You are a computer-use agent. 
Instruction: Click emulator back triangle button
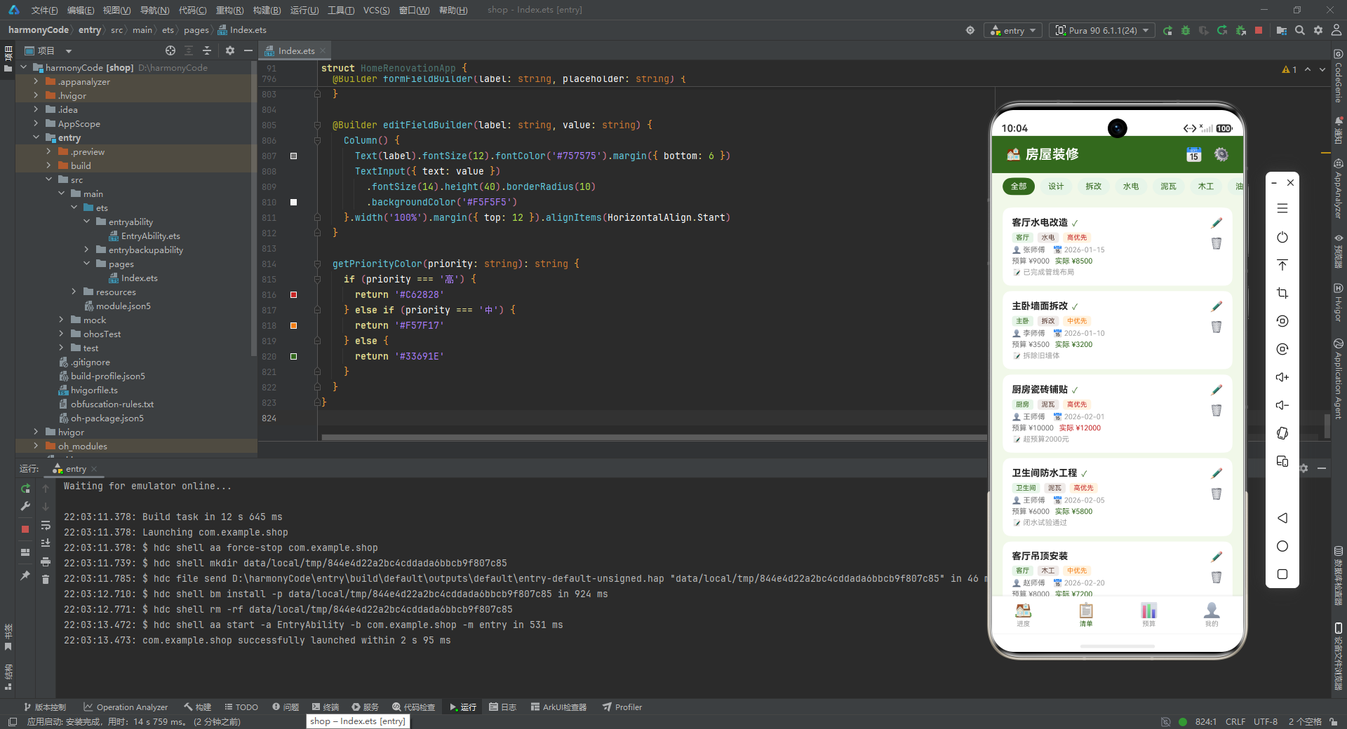pos(1282,518)
